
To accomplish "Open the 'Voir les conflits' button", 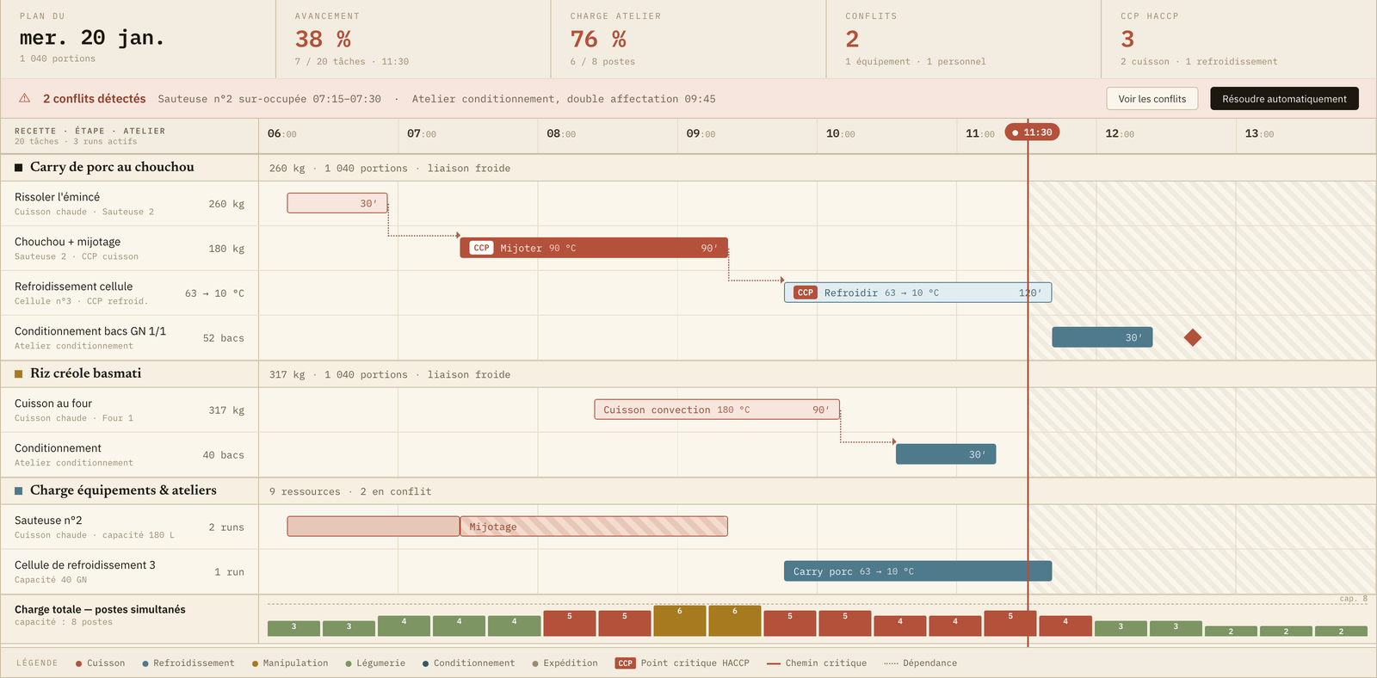I will tap(1152, 99).
